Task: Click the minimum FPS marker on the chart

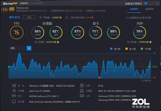Action: (x=99, y=78)
